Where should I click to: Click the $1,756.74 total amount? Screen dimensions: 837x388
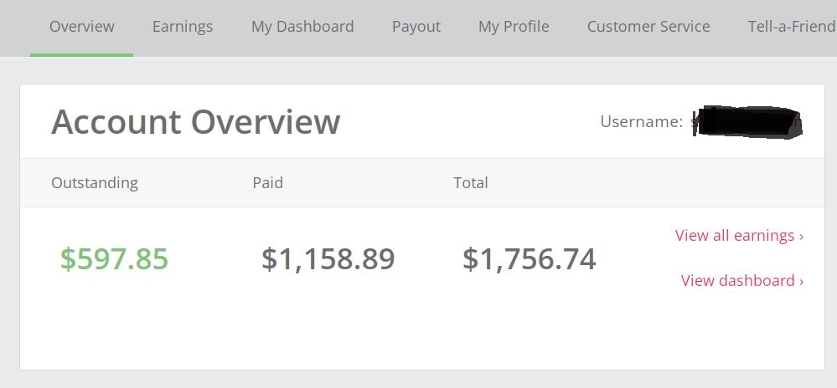tap(529, 259)
